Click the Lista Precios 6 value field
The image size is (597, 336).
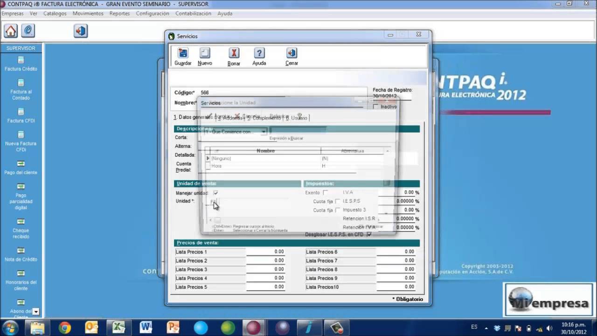(x=396, y=252)
